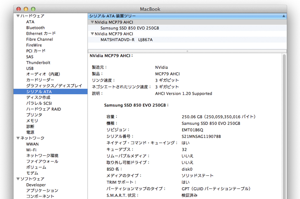The height and width of the screenshot is (199, 300).
Task: Select モデム in sidebar
Action: pos(32,173)
